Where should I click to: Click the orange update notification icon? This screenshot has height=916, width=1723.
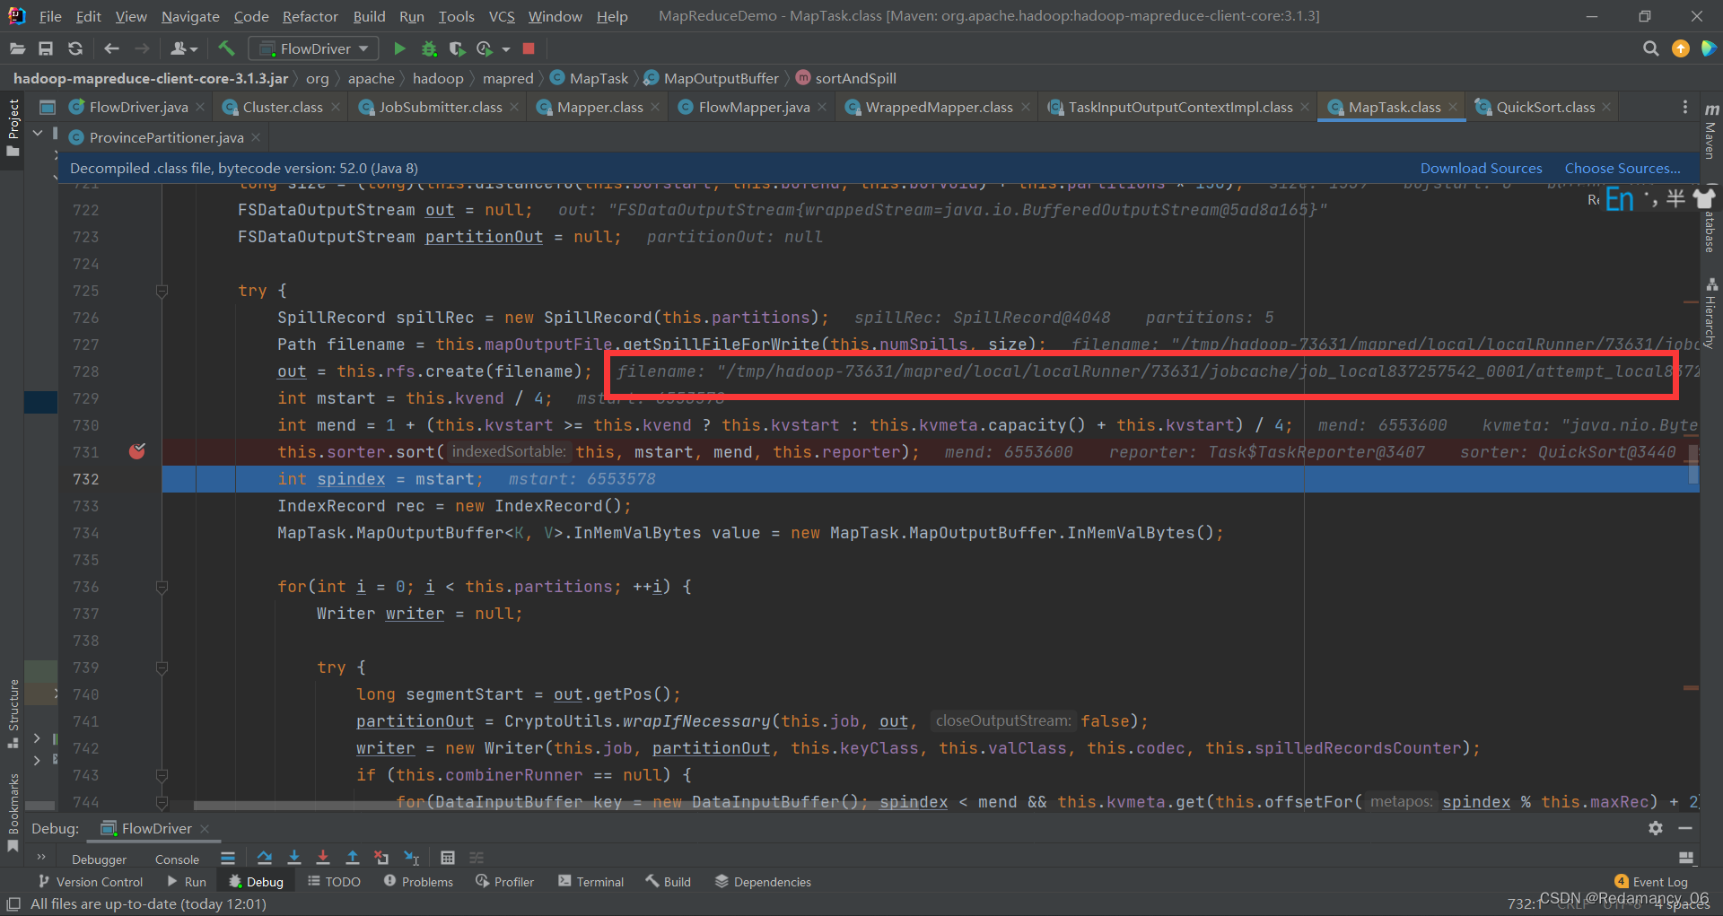pos(1681,48)
